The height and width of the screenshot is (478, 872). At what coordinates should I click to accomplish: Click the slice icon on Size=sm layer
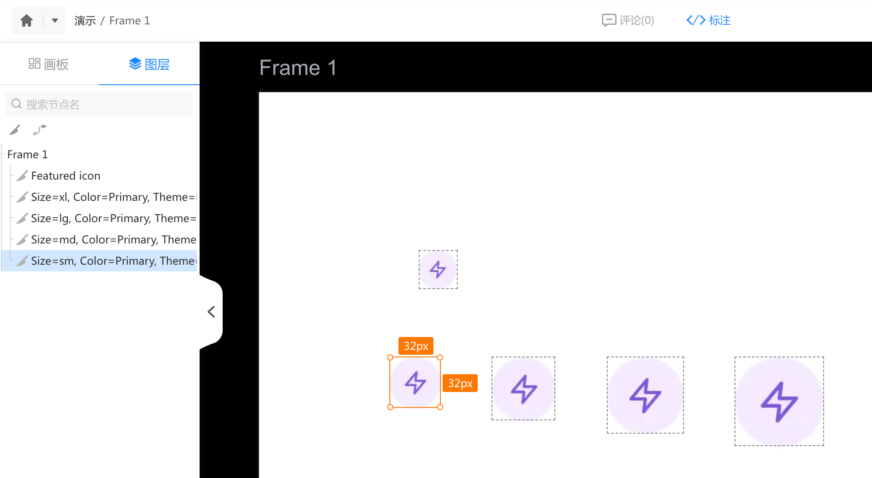(22, 261)
